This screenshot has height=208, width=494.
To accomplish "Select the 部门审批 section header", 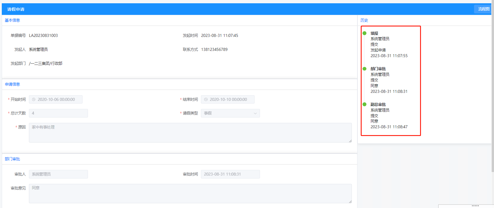I will point(12,159).
